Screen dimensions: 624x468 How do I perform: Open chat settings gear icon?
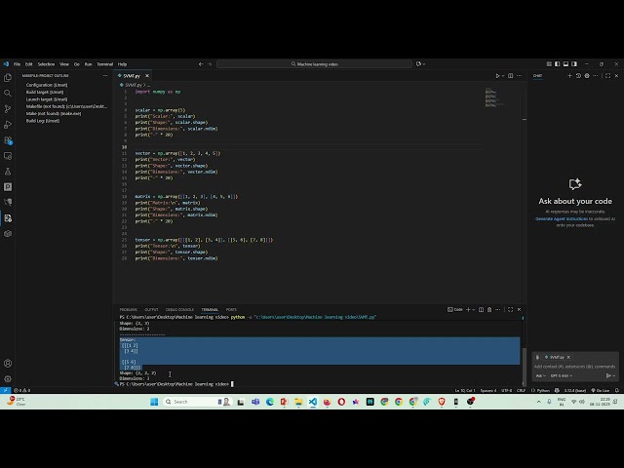pyautogui.click(x=587, y=76)
